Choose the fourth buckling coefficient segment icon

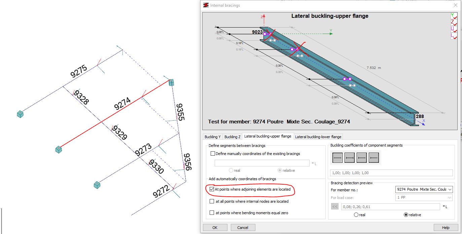point(374,157)
